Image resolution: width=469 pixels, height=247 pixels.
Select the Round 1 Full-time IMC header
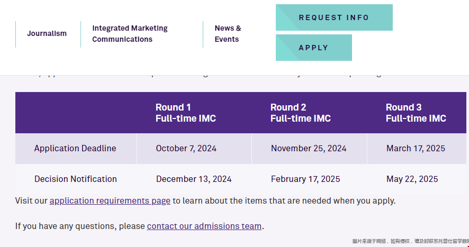(186, 113)
